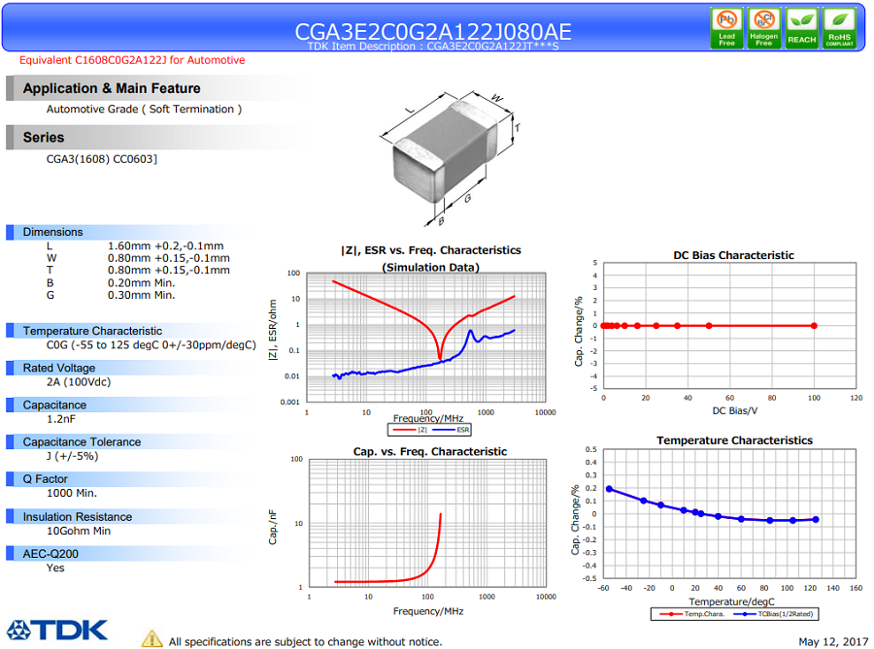Click the Halogen Free badge icon
Image resolution: width=874 pixels, height=649 pixels.
point(763,28)
